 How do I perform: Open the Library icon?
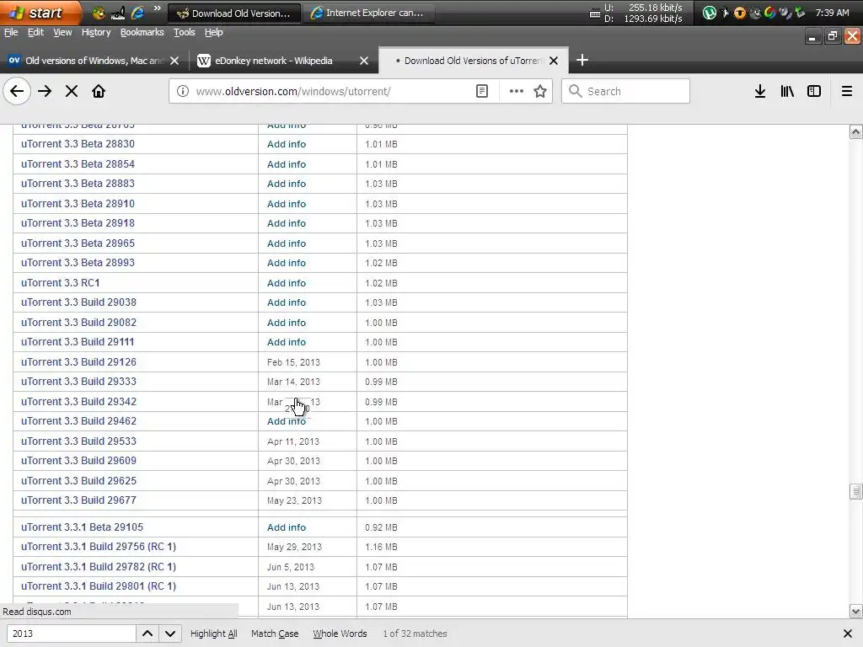787,91
